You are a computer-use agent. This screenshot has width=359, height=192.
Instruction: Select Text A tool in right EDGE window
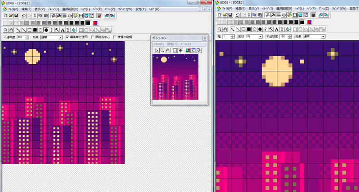pyautogui.click(x=277, y=30)
